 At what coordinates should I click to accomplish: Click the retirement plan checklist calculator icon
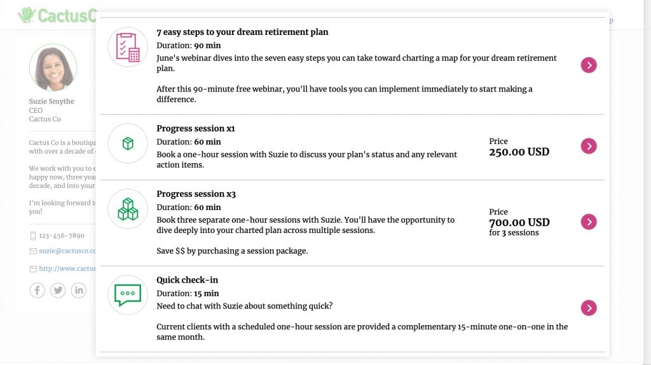128,47
